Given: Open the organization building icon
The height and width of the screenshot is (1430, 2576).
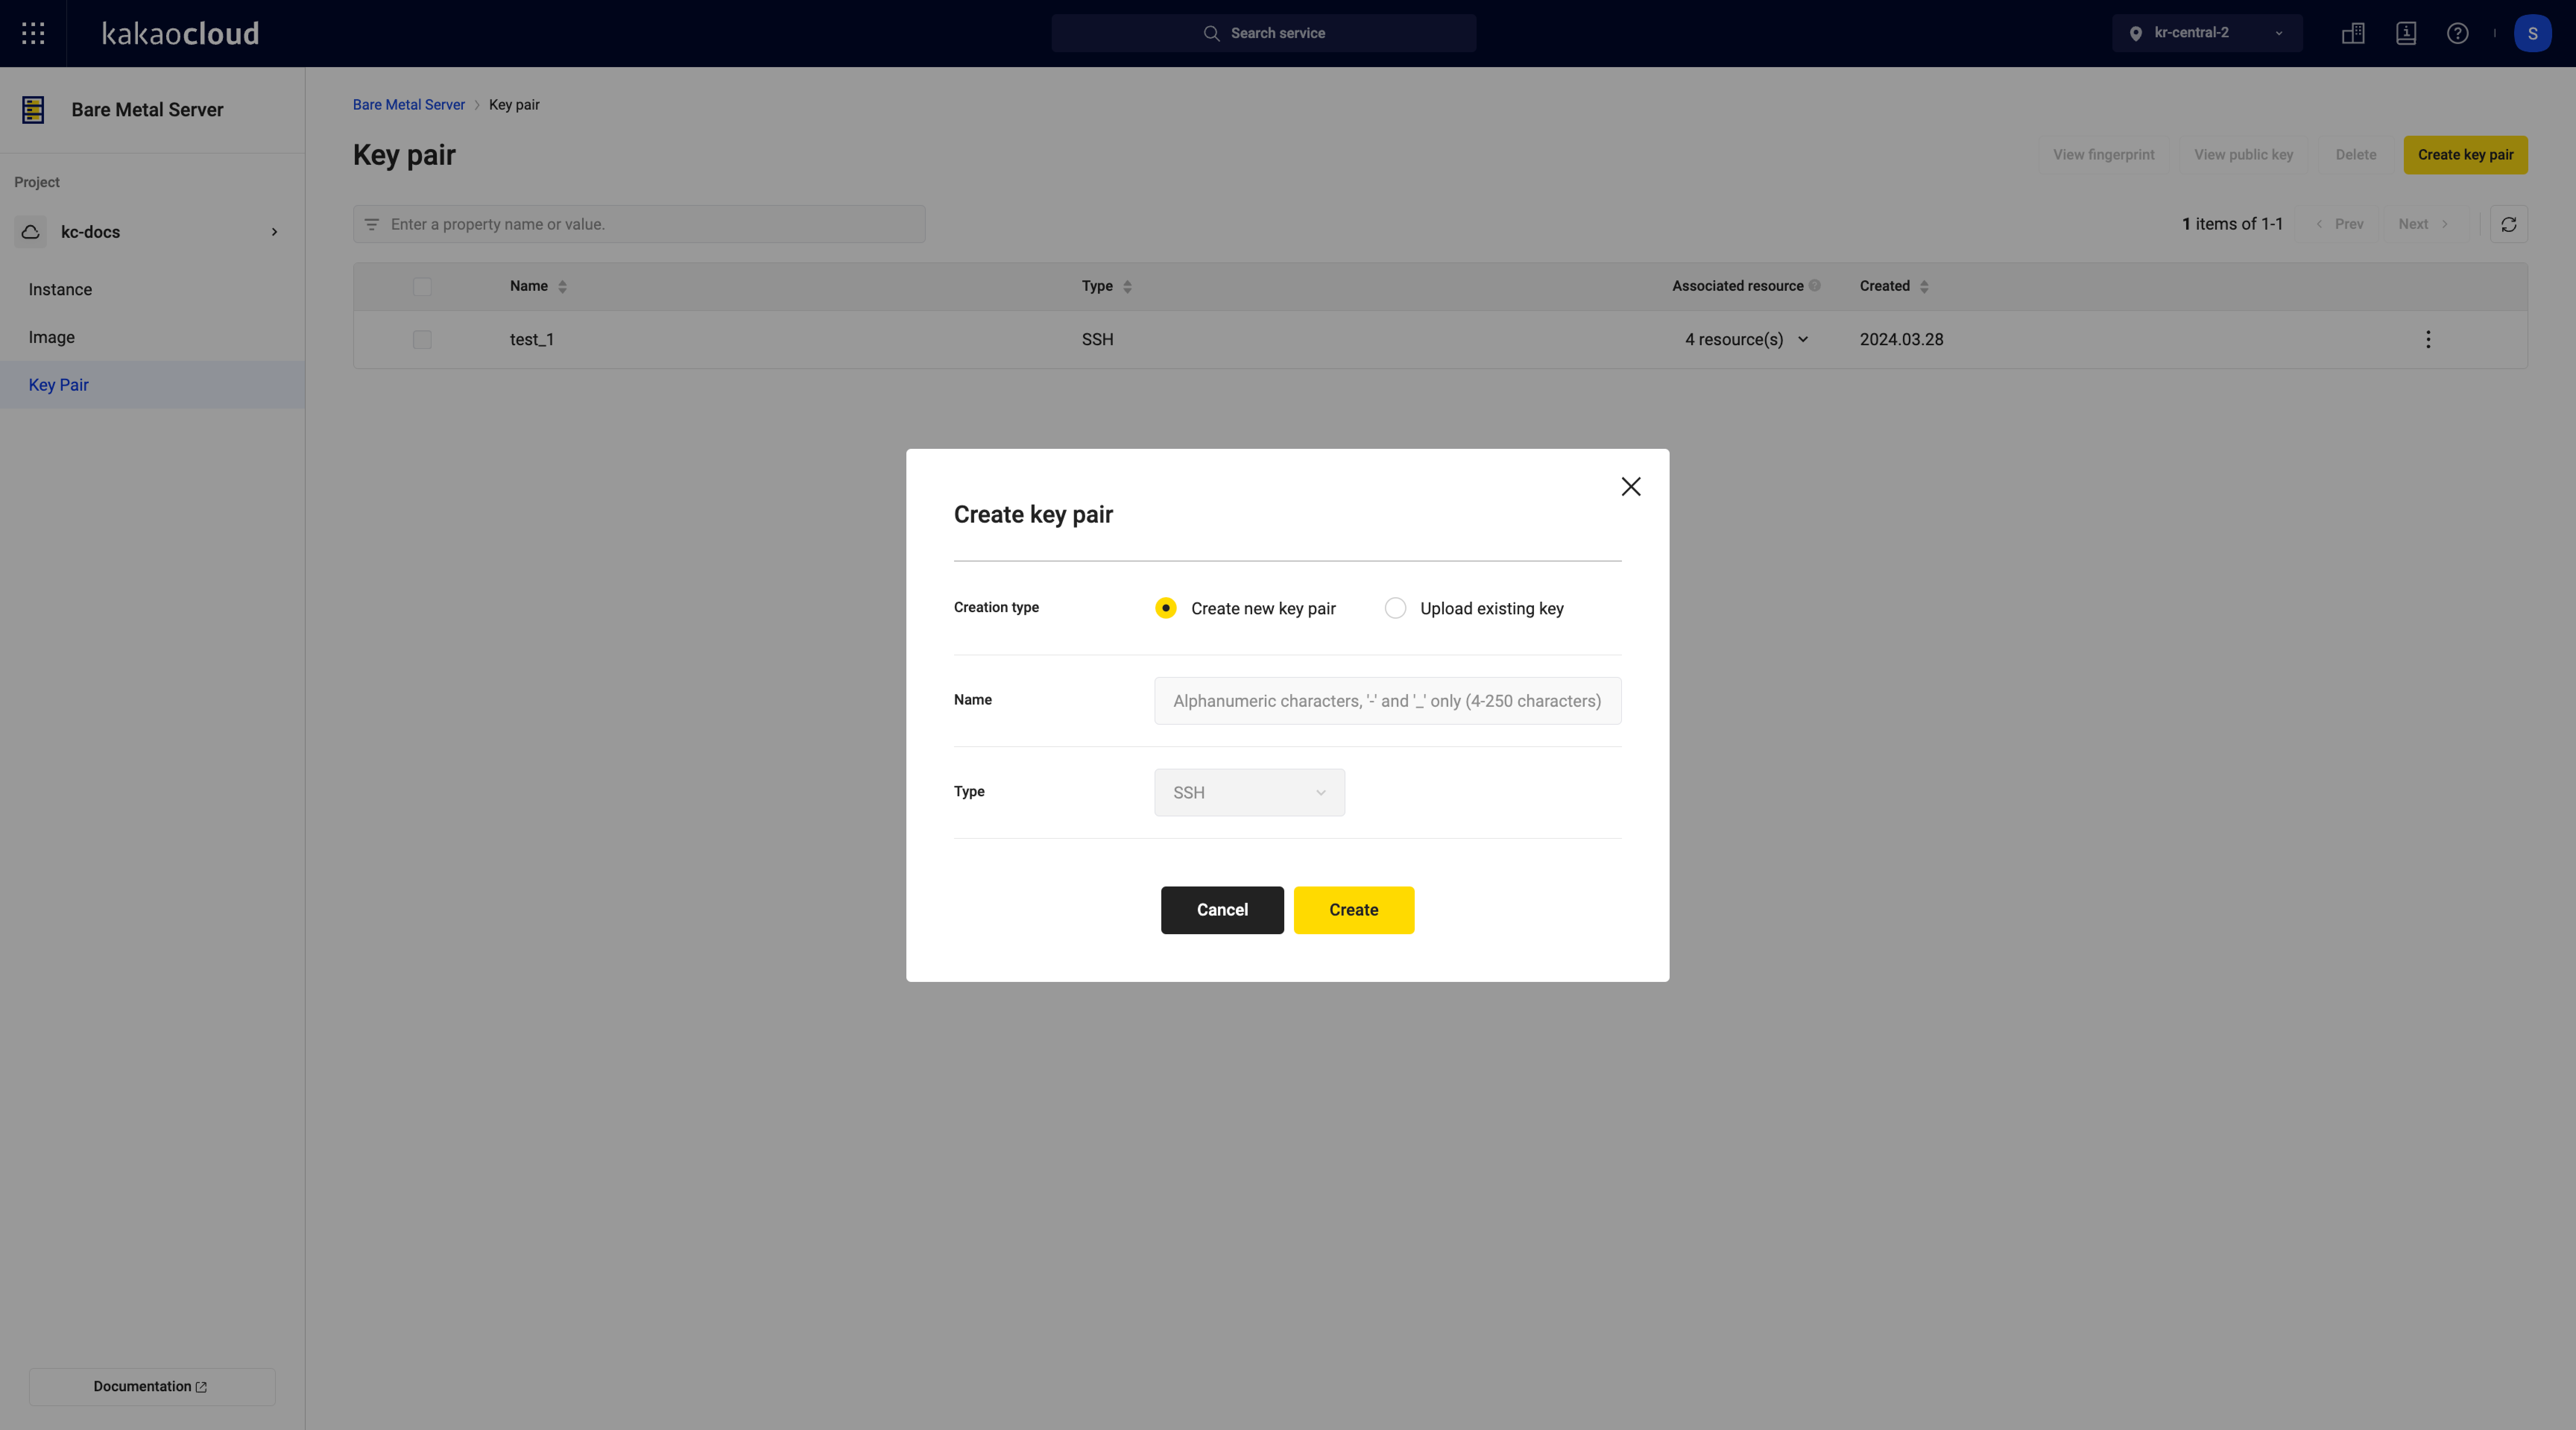Looking at the screenshot, I should [2353, 33].
